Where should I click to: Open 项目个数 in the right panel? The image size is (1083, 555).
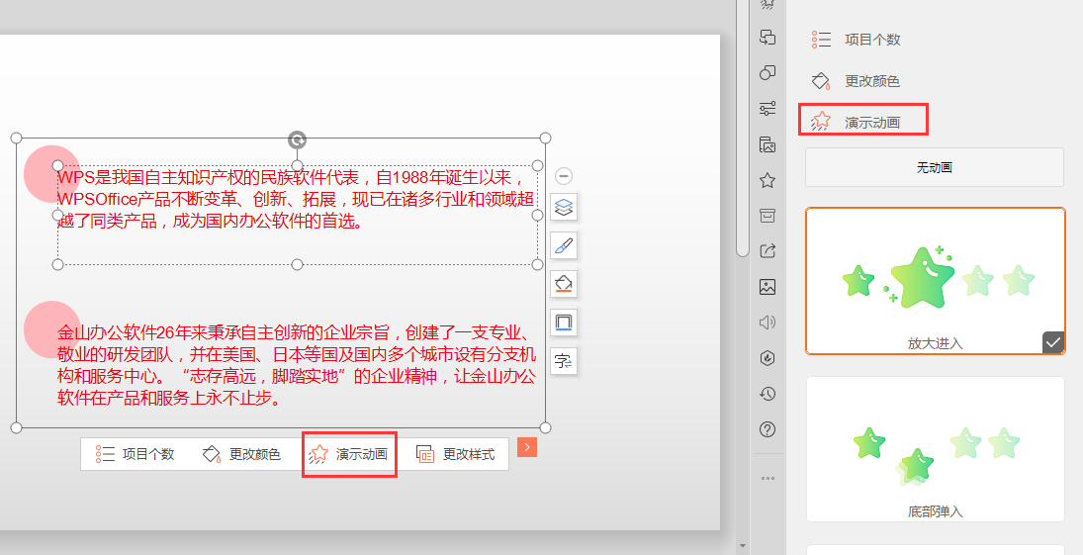click(x=857, y=40)
